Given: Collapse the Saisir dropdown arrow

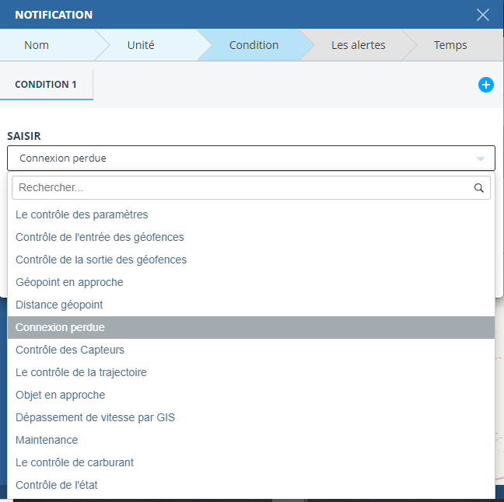Looking at the screenshot, I should coord(481,159).
